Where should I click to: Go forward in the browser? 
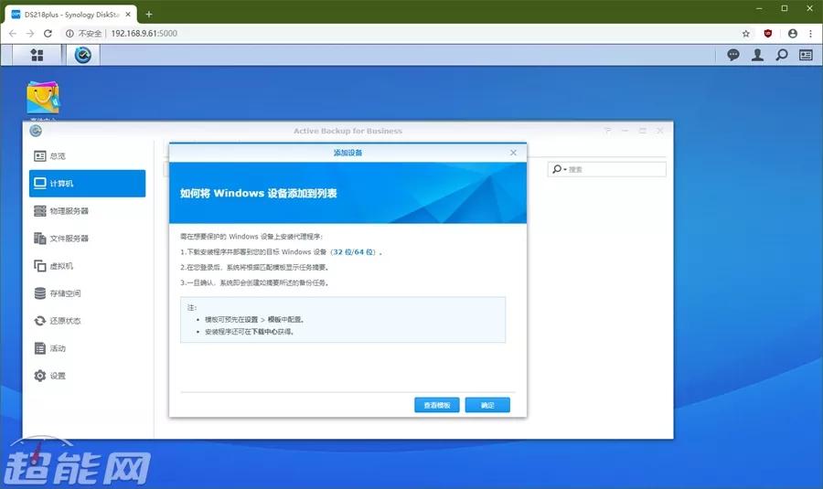[x=30, y=33]
